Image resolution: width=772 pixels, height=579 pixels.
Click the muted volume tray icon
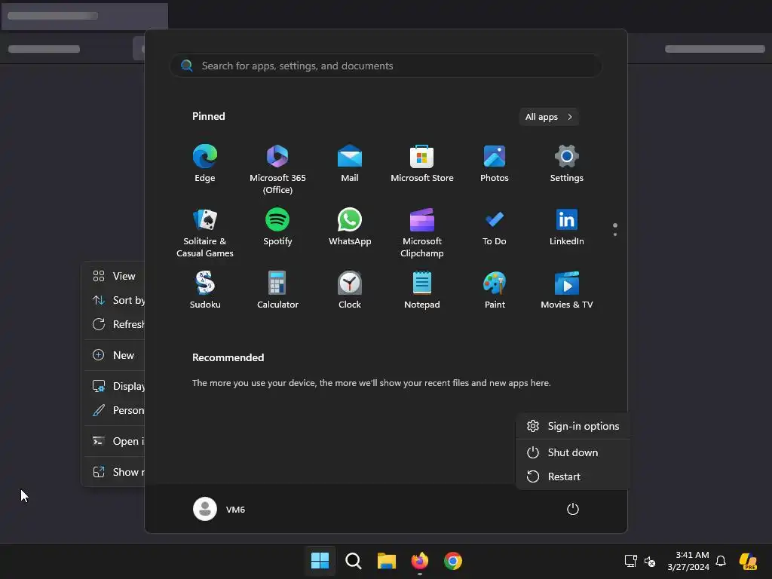click(x=650, y=561)
